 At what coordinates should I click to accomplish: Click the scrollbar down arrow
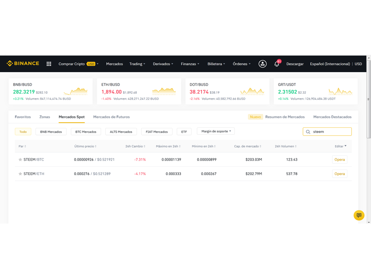click(369, 222)
